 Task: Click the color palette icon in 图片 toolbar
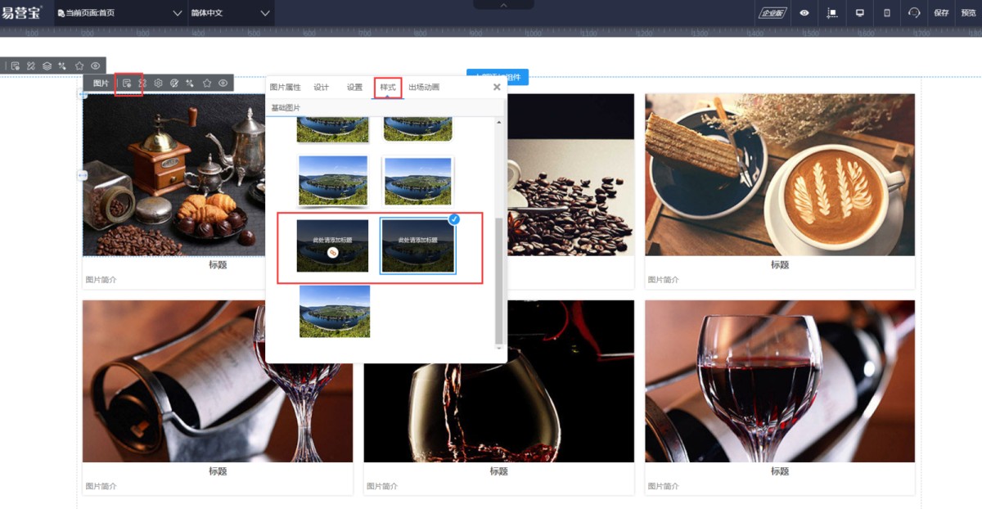pyautogui.click(x=174, y=83)
